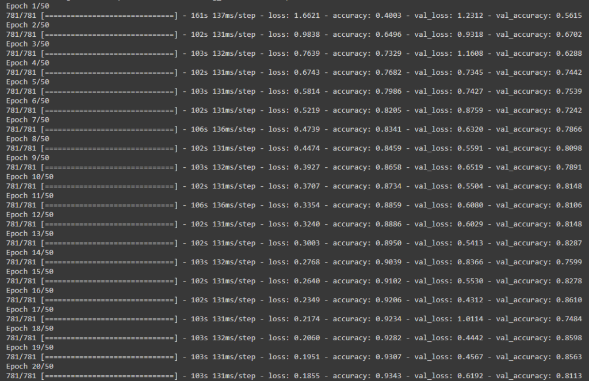Click the training accuracy value 0.4003
The image size is (589, 381).
click(x=388, y=16)
